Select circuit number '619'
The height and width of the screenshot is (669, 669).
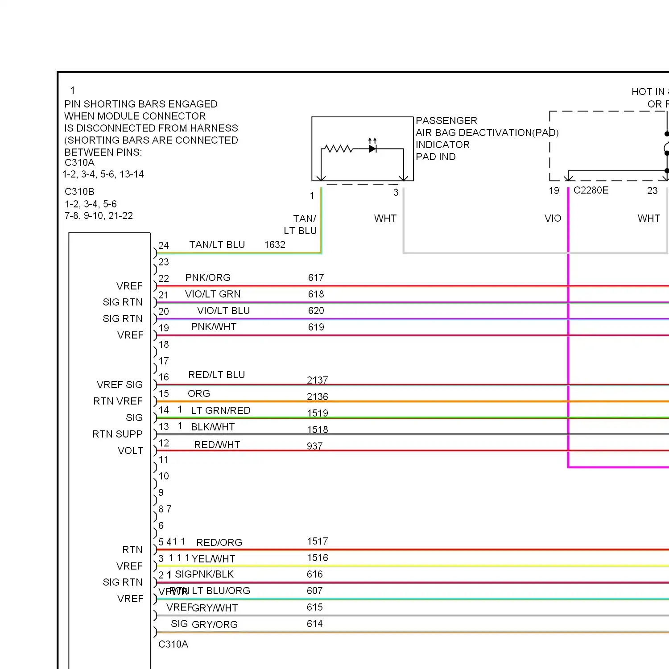point(316,327)
